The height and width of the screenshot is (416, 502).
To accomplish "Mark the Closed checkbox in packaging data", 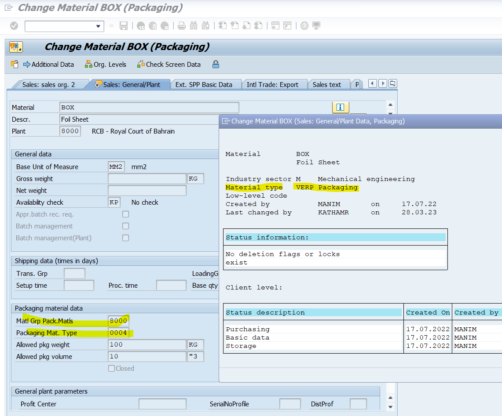I will point(112,368).
